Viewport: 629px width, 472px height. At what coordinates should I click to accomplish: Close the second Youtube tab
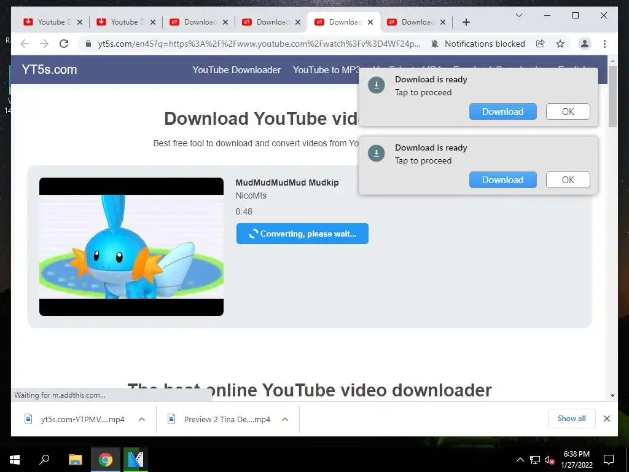tap(152, 22)
